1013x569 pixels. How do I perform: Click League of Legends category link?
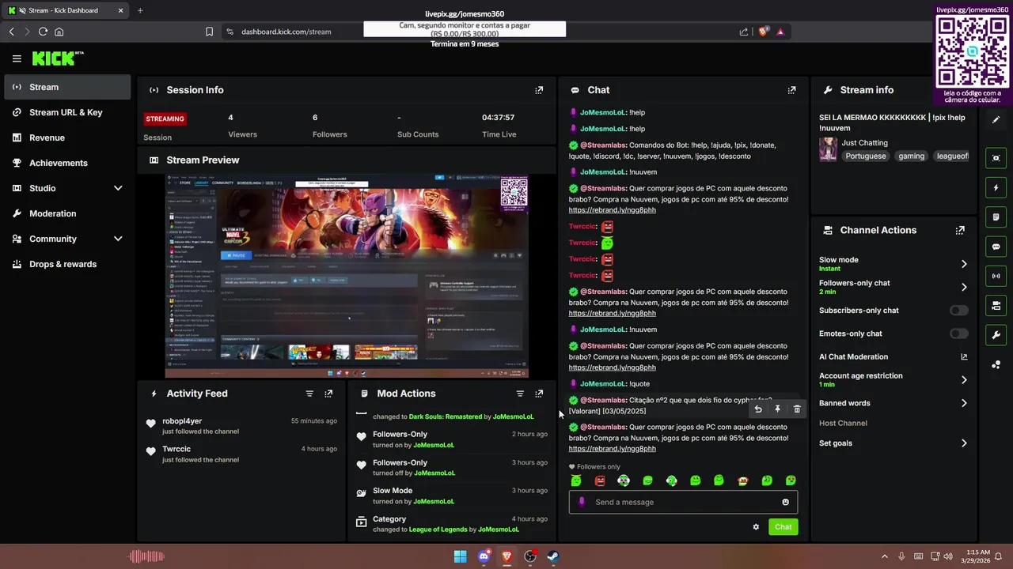coord(438,529)
